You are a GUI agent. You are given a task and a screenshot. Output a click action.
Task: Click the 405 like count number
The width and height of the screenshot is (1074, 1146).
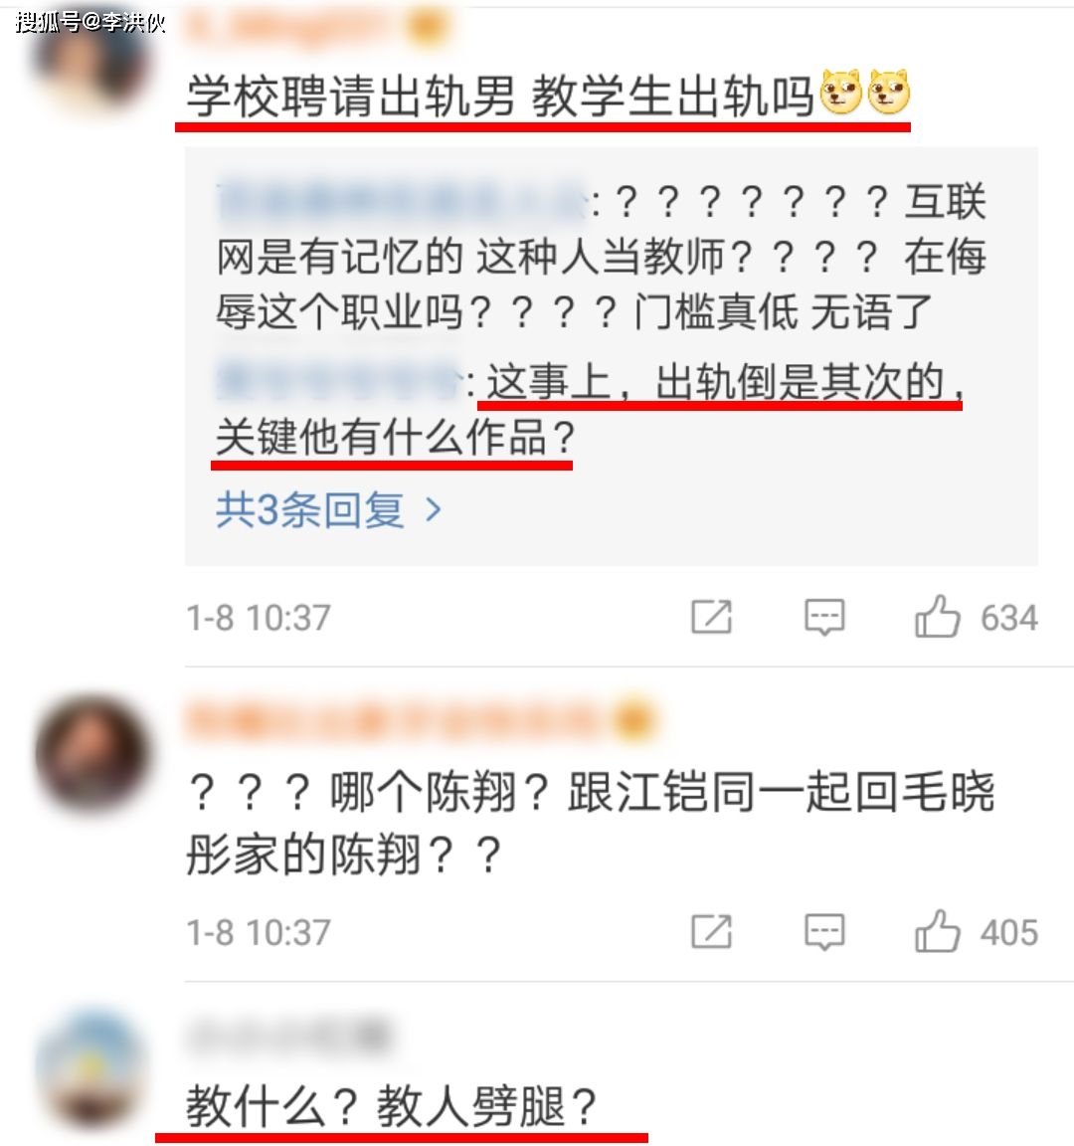(x=1009, y=932)
